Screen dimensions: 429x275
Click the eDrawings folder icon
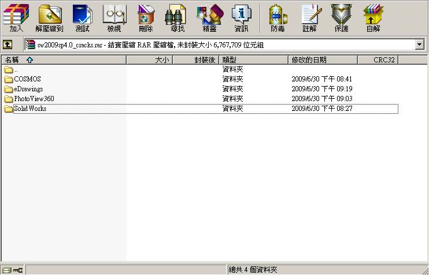pos(9,89)
